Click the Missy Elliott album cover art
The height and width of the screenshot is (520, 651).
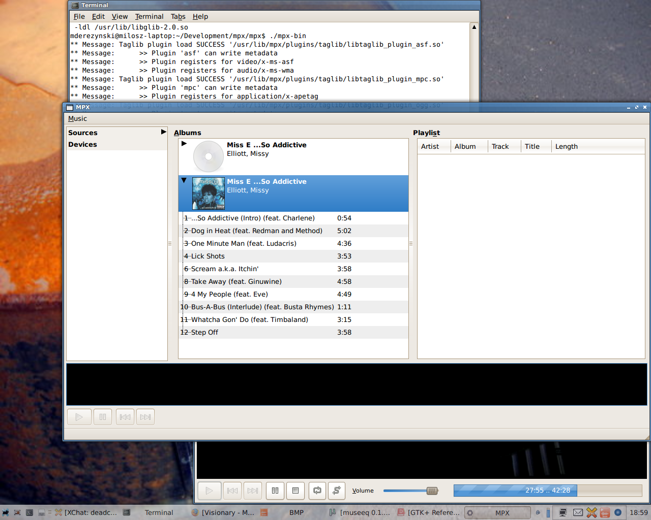[209, 193]
